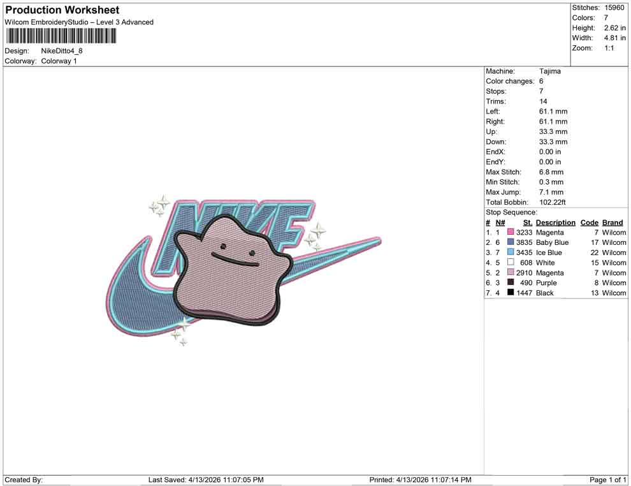Click the 'Purple' description text

tap(546, 283)
